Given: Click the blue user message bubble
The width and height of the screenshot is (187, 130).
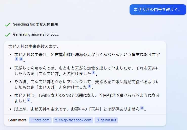Looking at the screenshot, I should pos(158,10).
